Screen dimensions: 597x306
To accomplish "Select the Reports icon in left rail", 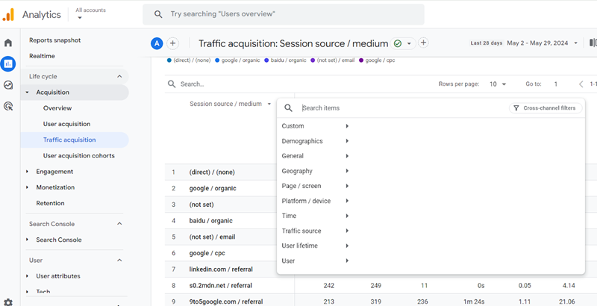I will click(8, 64).
